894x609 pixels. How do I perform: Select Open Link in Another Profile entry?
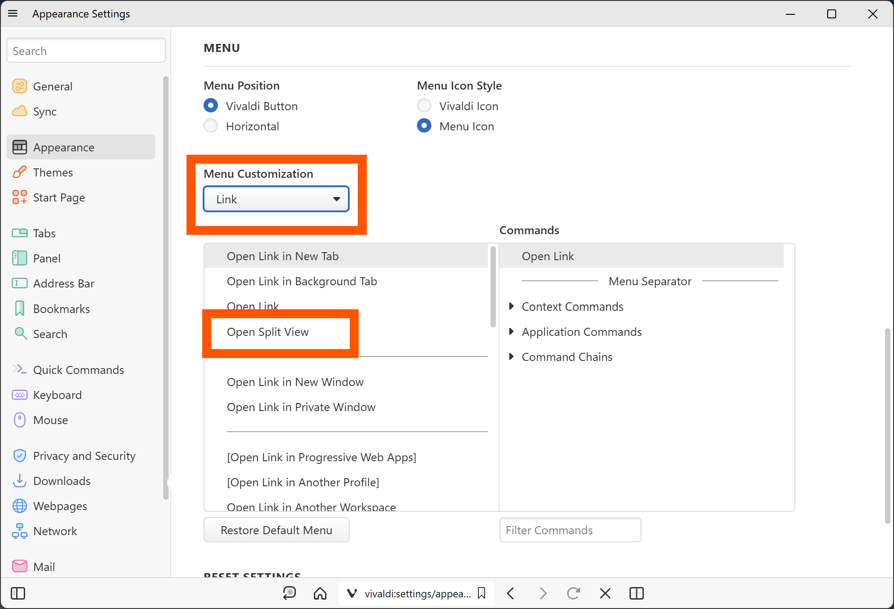(346, 482)
